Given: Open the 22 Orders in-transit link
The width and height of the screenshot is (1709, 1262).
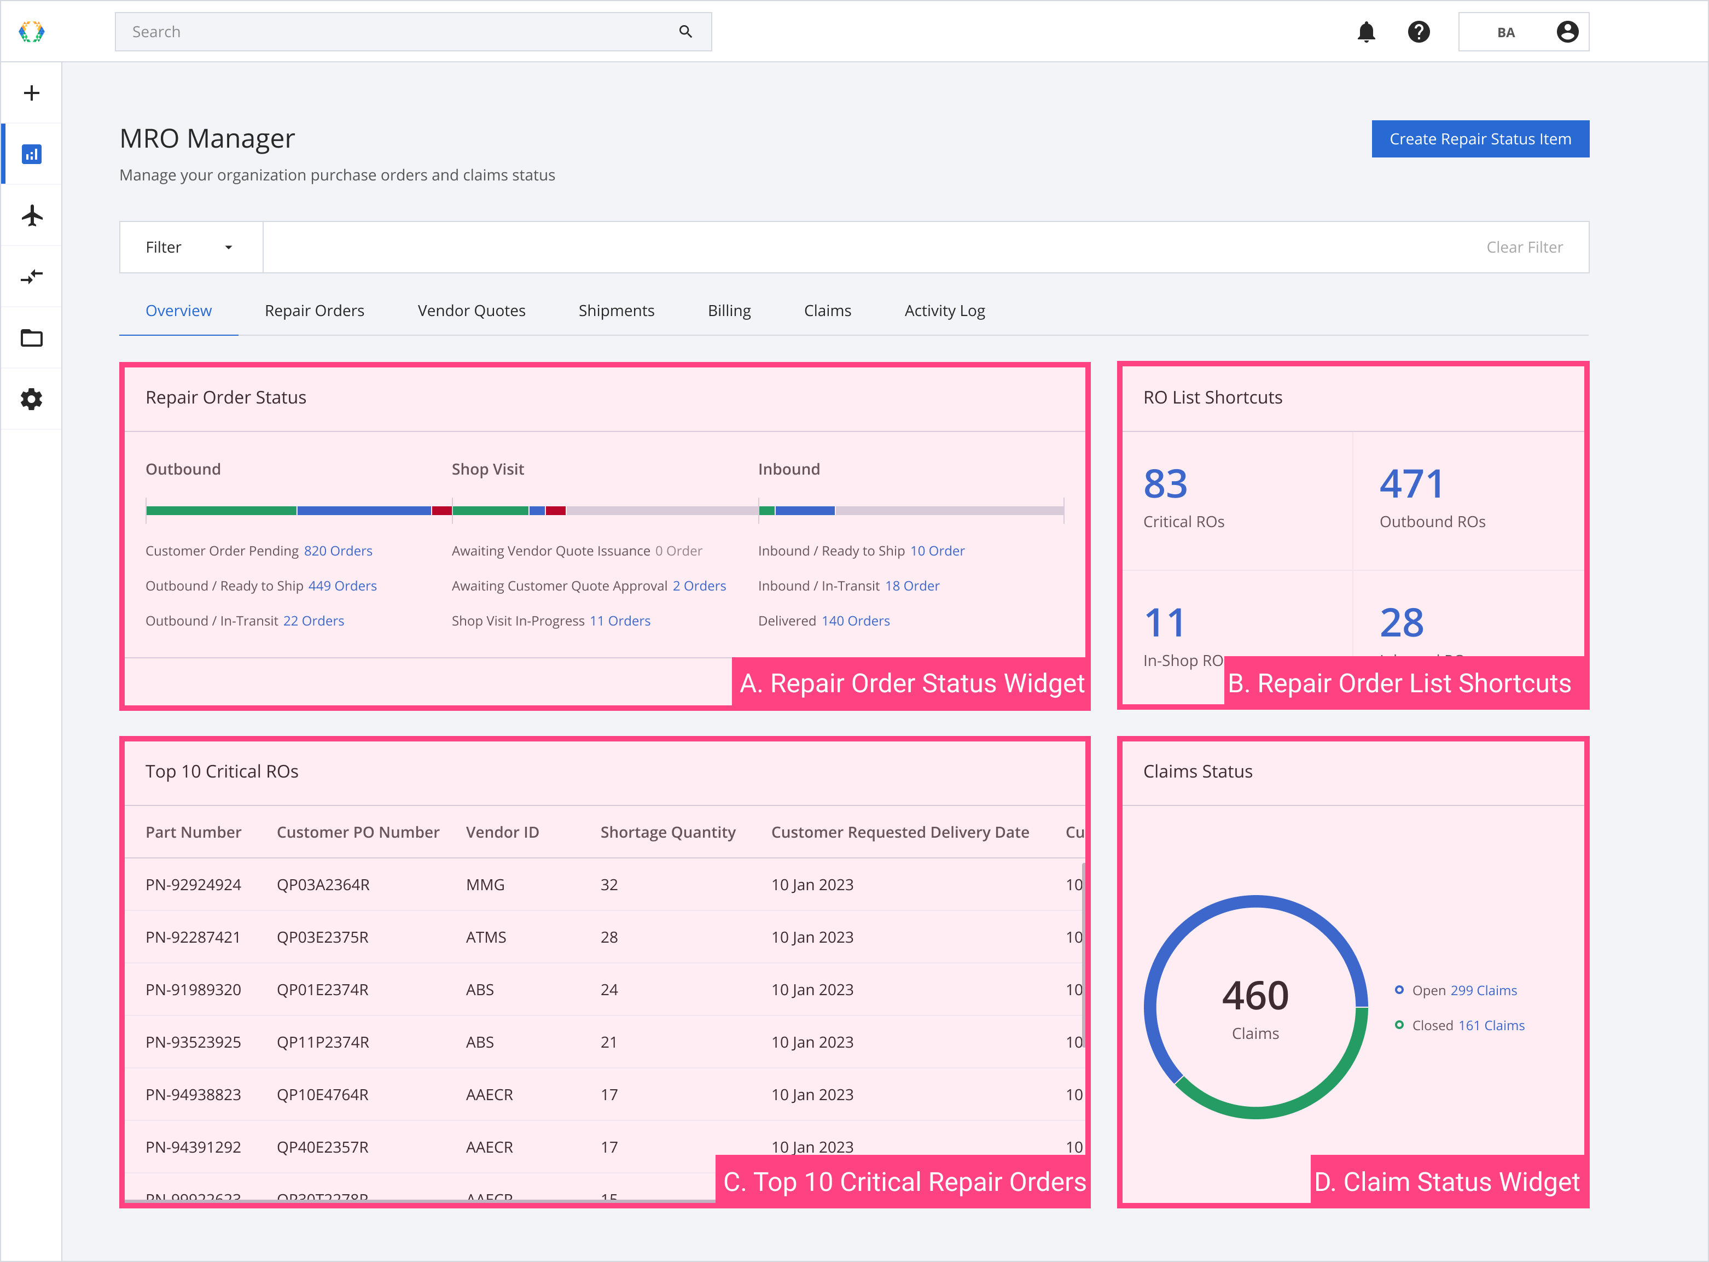Looking at the screenshot, I should click(x=313, y=620).
